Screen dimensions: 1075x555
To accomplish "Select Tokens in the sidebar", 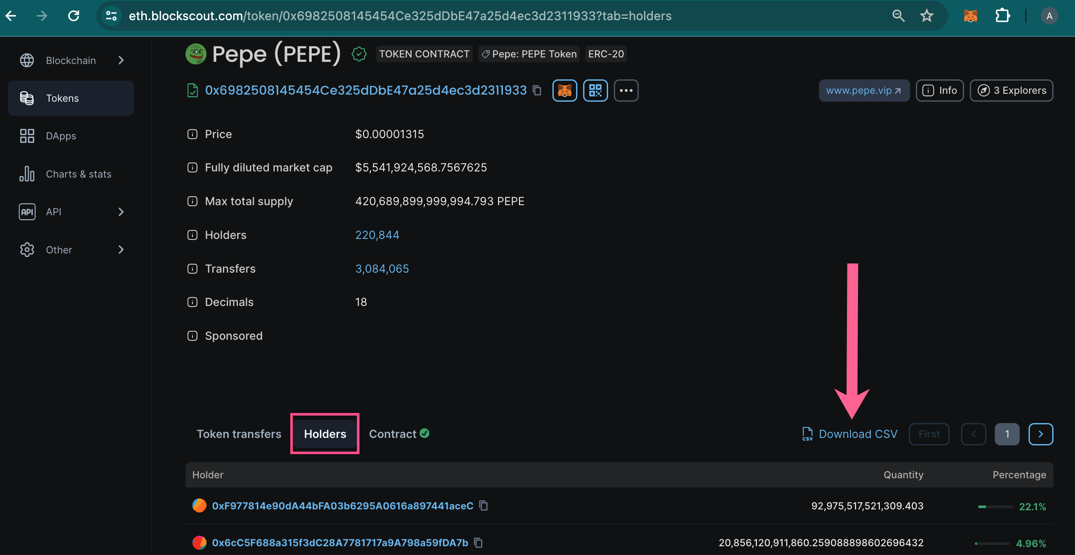I will click(71, 98).
